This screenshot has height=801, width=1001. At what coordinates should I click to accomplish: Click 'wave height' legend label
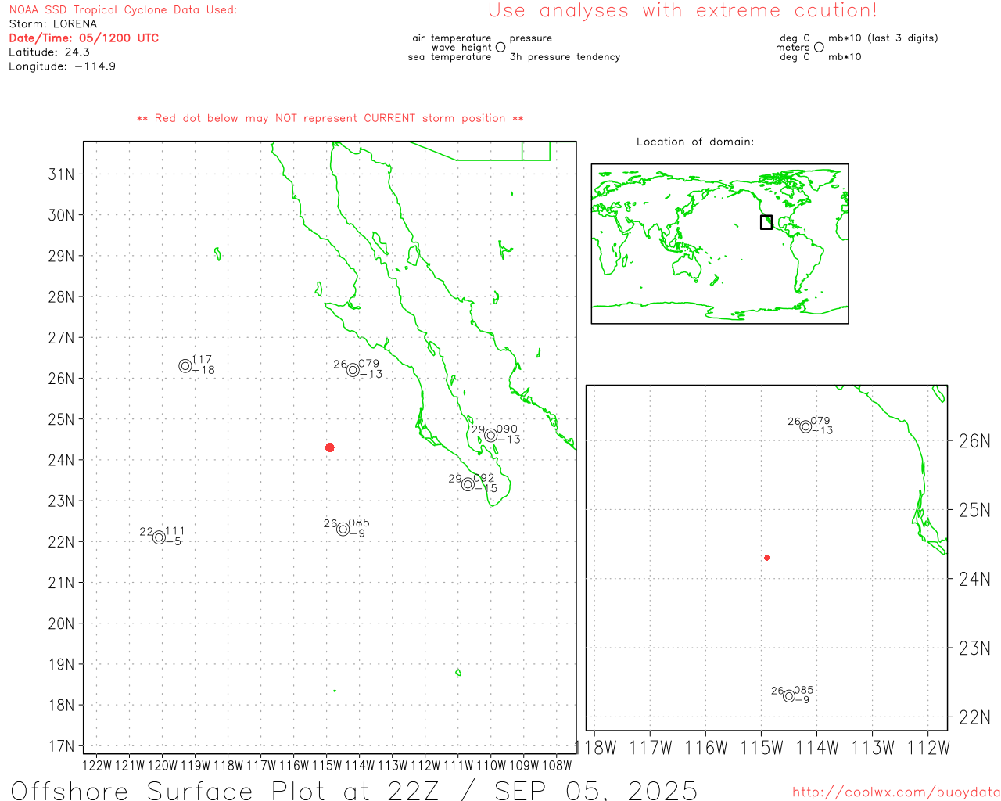pos(461,48)
